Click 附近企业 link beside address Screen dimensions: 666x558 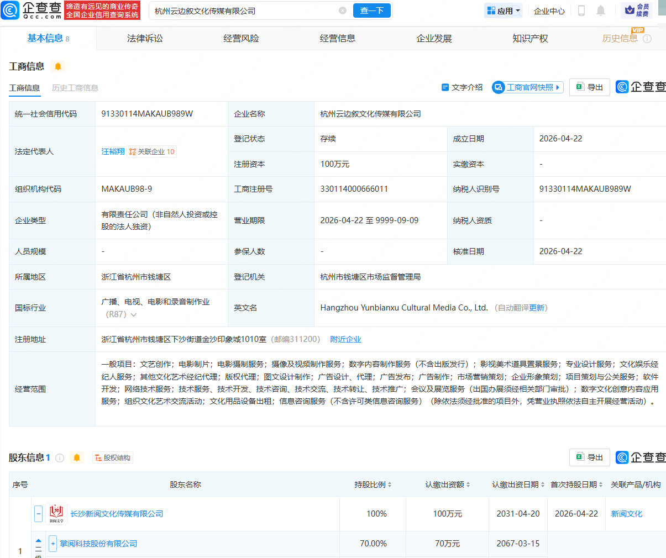345,339
